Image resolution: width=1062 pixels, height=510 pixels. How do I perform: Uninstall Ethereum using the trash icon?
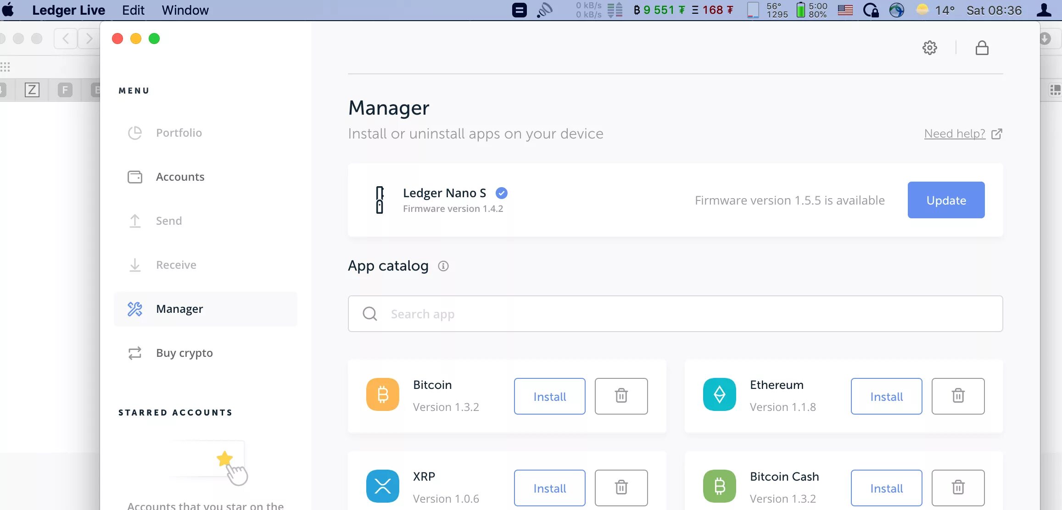point(958,396)
